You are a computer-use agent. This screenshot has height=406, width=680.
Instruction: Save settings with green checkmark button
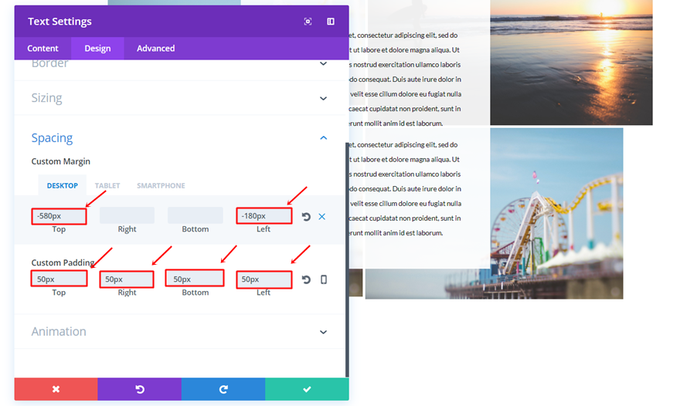[307, 389]
